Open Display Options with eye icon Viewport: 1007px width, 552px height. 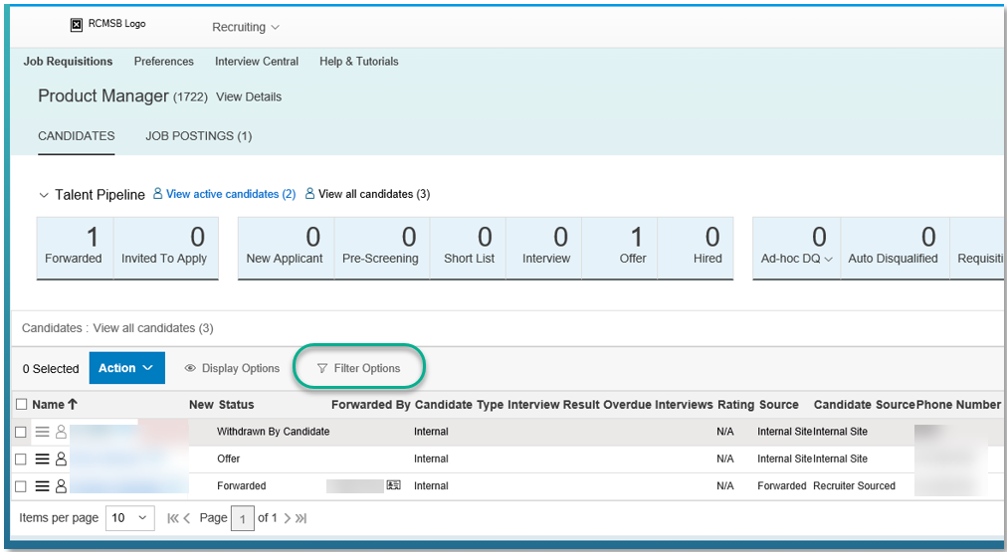pyautogui.click(x=232, y=368)
